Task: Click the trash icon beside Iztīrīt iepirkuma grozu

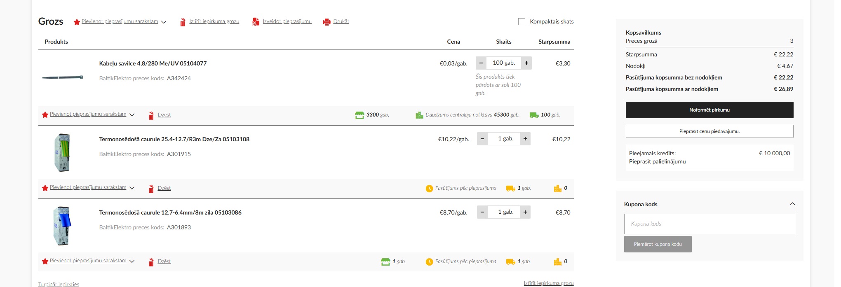Action: (x=183, y=22)
